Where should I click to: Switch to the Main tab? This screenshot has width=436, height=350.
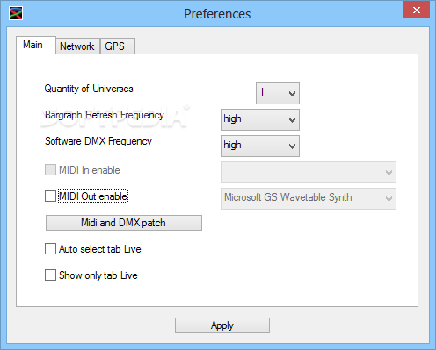tap(36, 46)
